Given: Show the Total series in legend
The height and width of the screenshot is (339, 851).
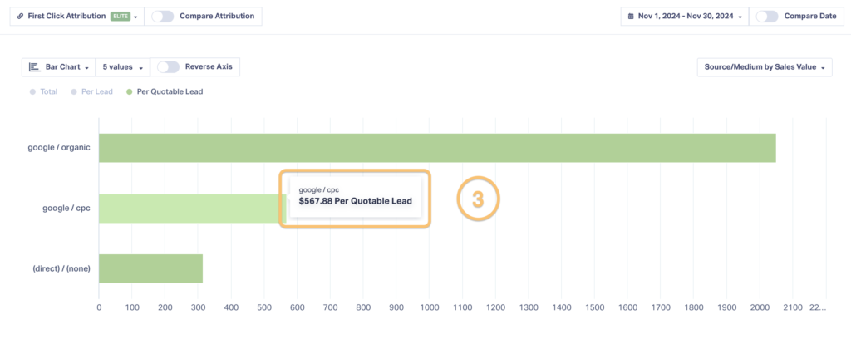Looking at the screenshot, I should (x=44, y=91).
